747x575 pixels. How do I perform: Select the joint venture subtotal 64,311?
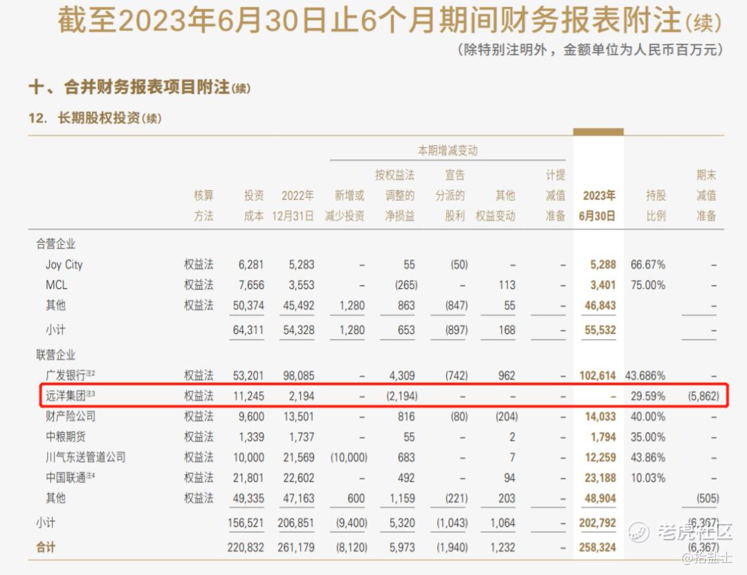pyautogui.click(x=248, y=330)
